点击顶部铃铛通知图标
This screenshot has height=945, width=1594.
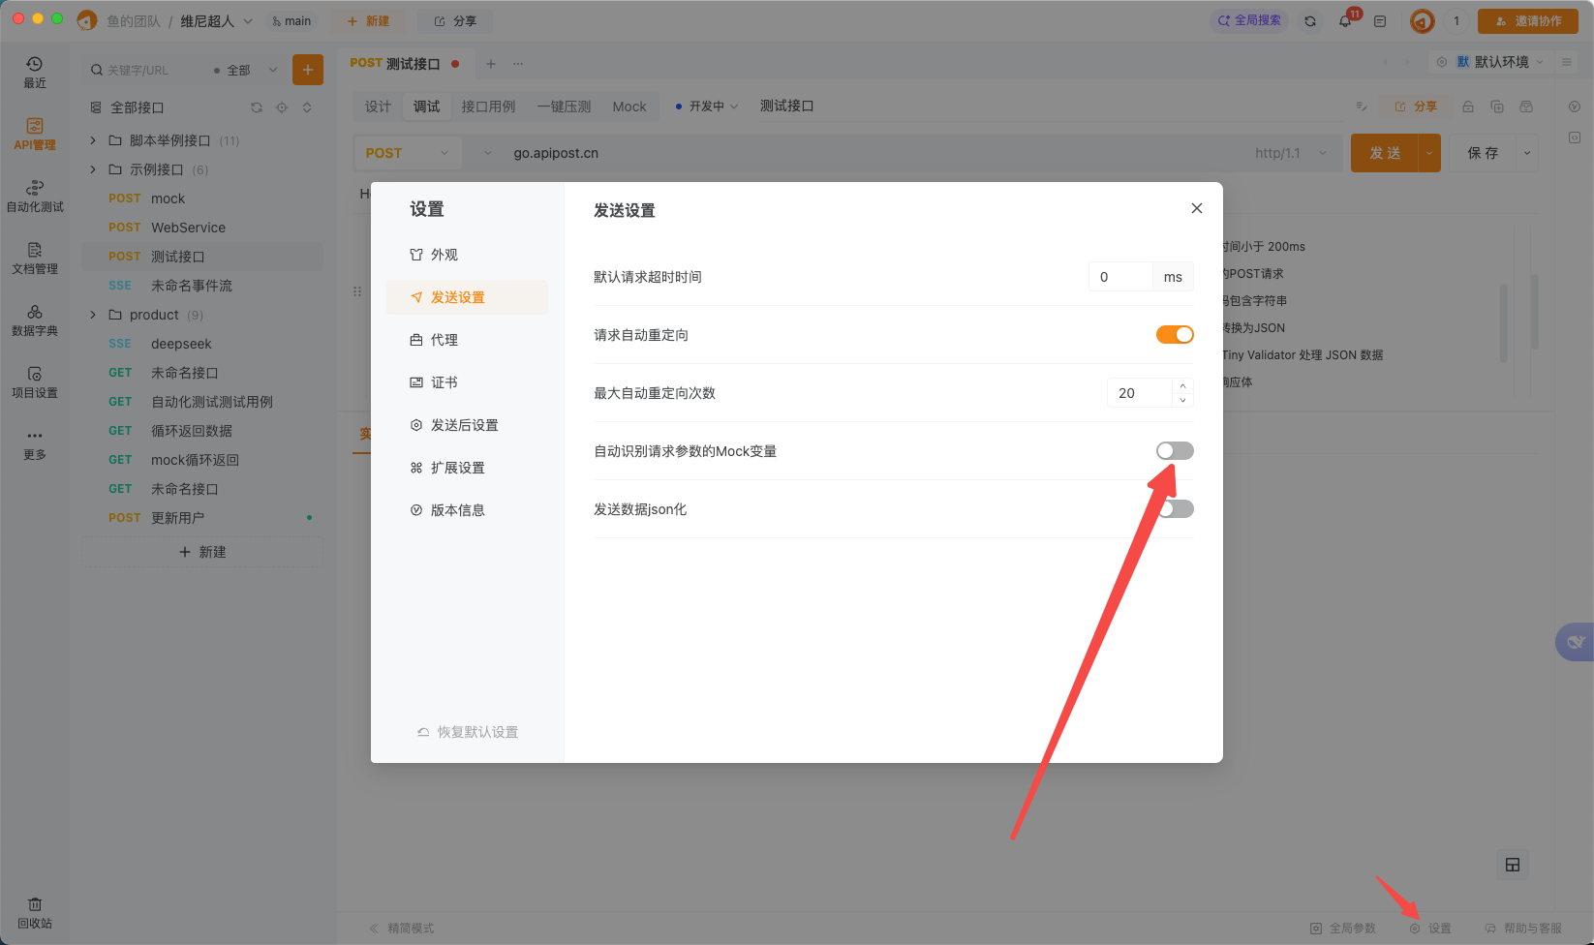click(1345, 19)
